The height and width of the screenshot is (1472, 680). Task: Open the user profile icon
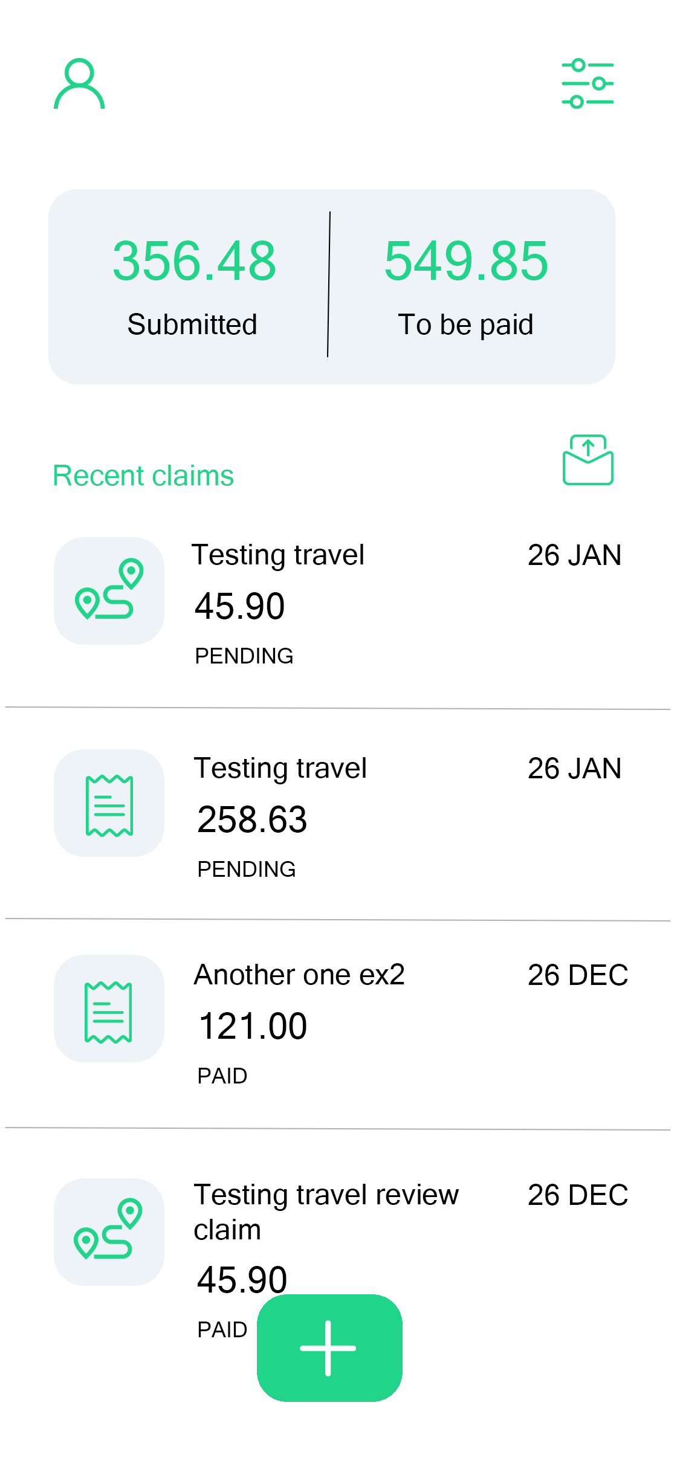click(x=79, y=83)
